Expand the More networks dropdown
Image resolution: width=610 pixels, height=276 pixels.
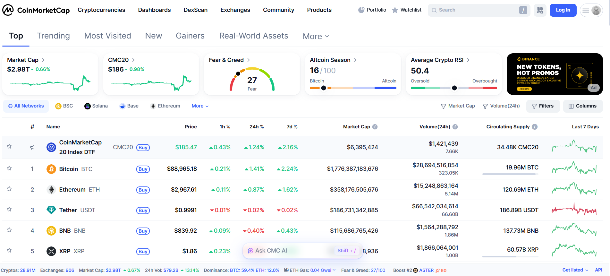coord(200,106)
